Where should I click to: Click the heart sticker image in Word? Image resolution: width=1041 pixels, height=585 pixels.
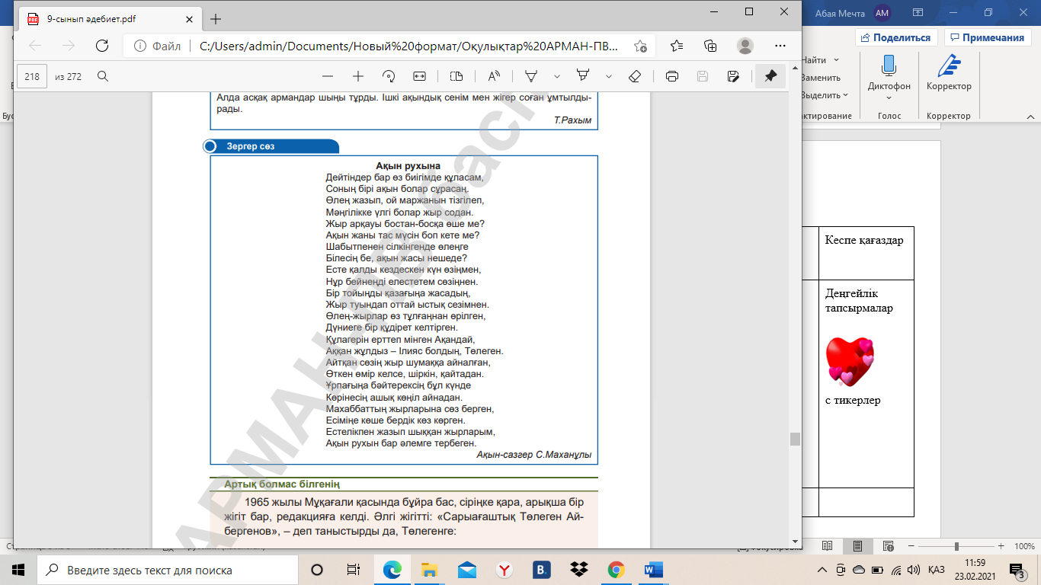pos(850,362)
